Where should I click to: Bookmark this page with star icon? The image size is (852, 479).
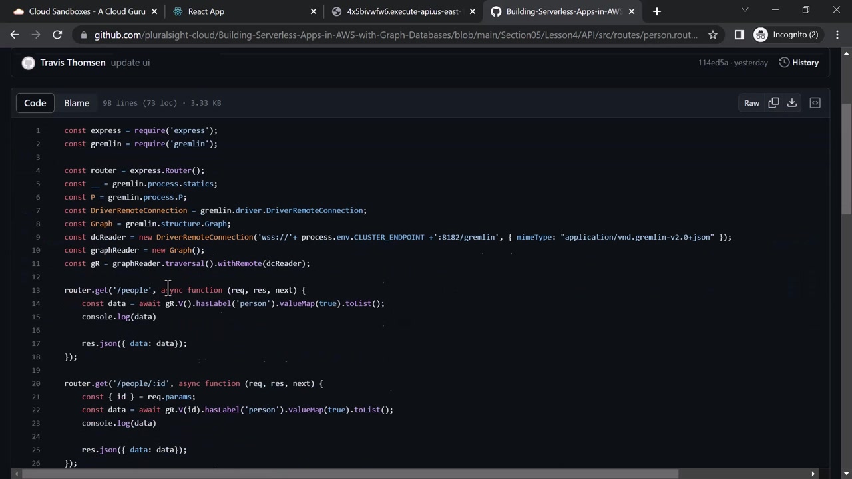(x=713, y=35)
